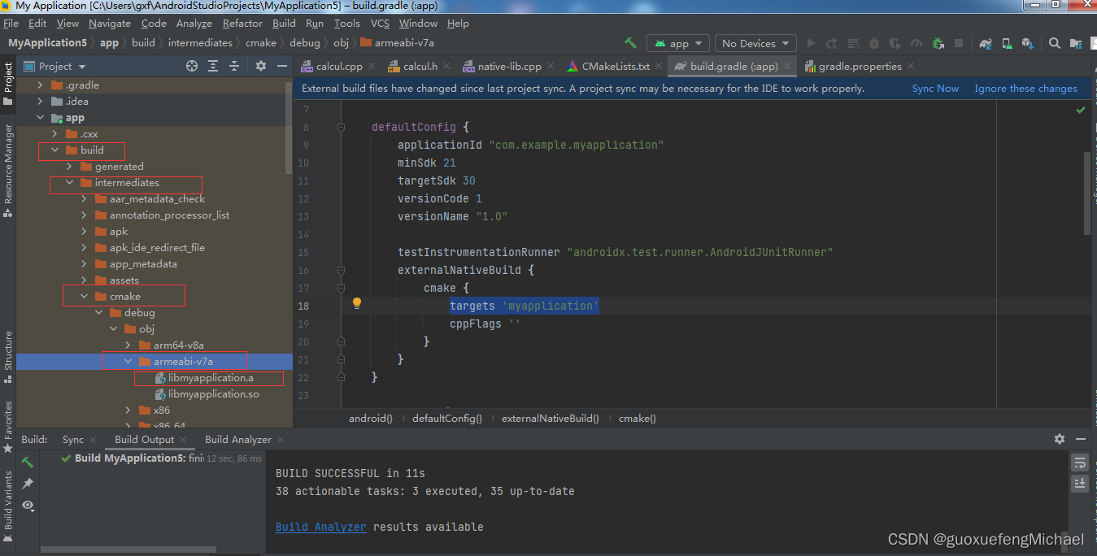Run the app with the green play icon
Image resolution: width=1097 pixels, height=556 pixels.
click(x=811, y=43)
